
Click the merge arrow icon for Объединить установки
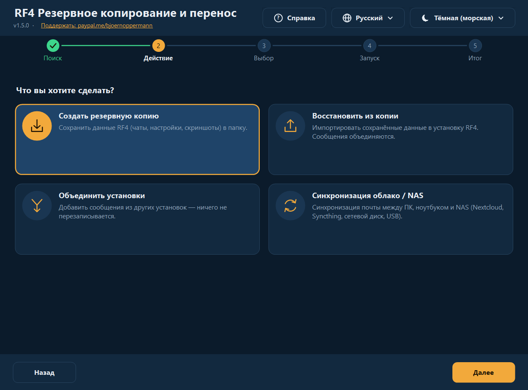(37, 205)
